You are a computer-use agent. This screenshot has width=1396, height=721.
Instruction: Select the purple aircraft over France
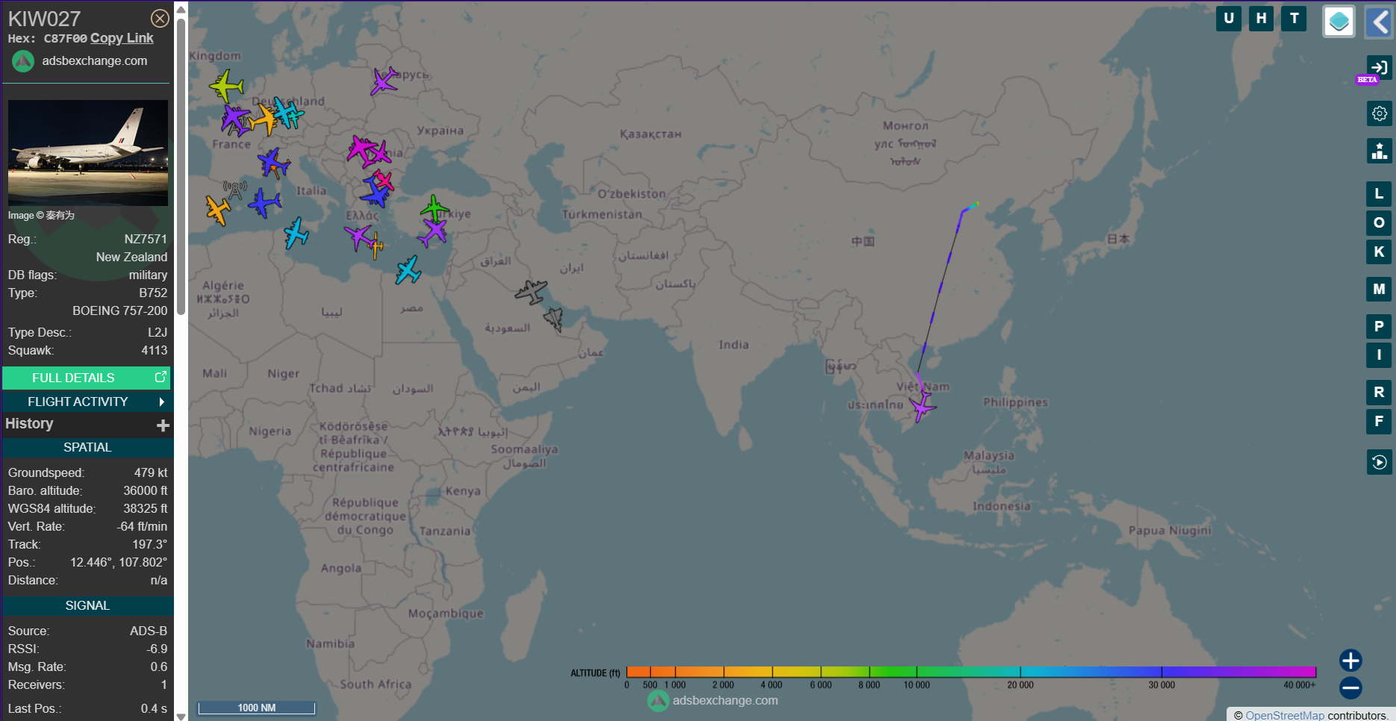(235, 119)
